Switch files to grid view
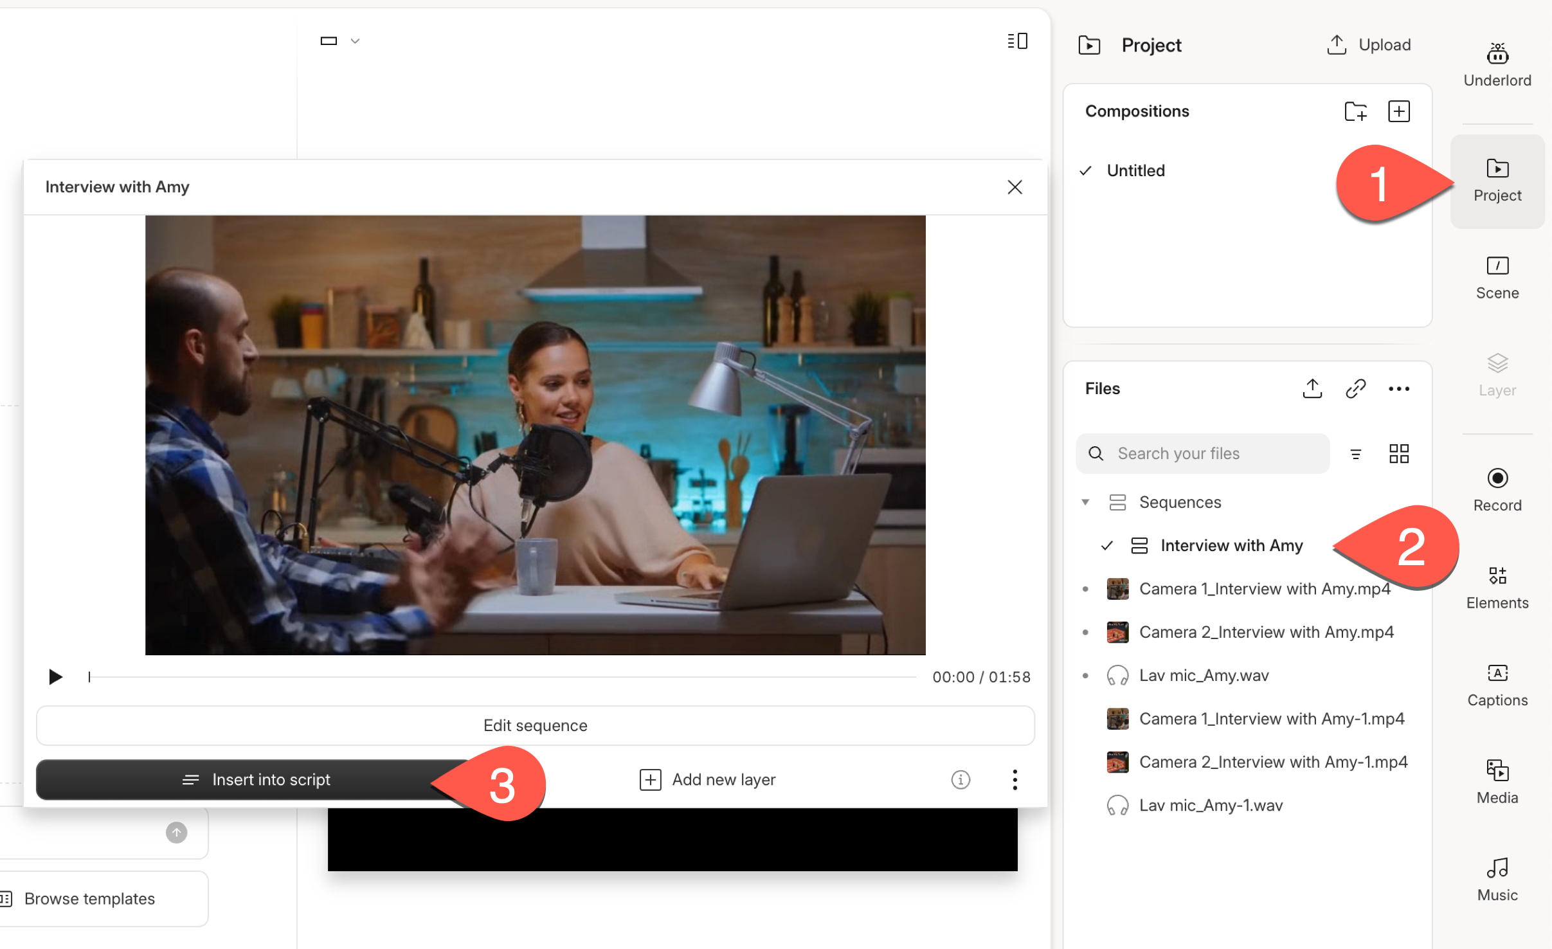The image size is (1552, 949). [x=1399, y=453]
